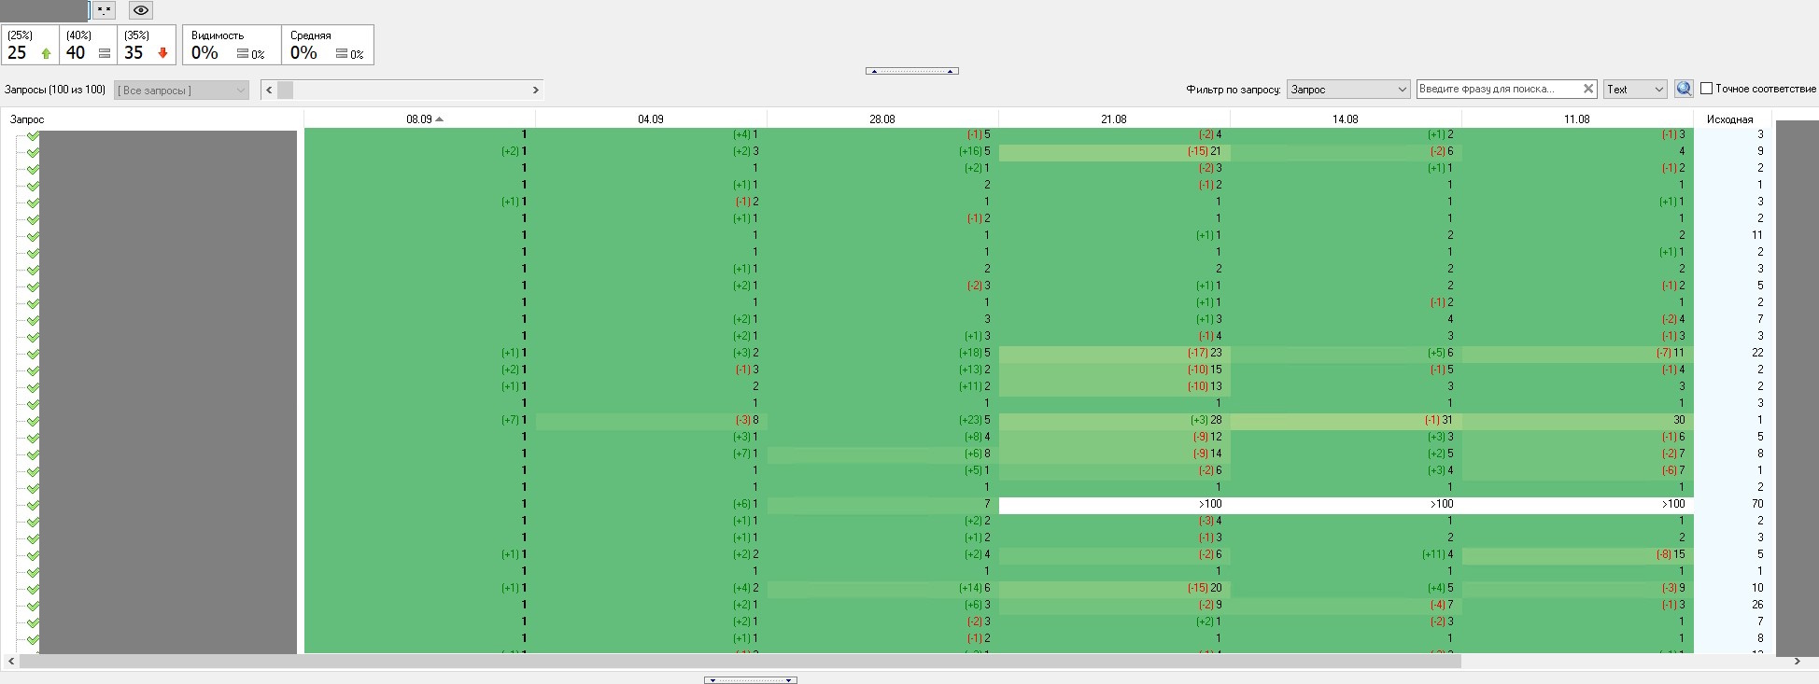Collapse the top panel via splitter handle

coord(912,71)
